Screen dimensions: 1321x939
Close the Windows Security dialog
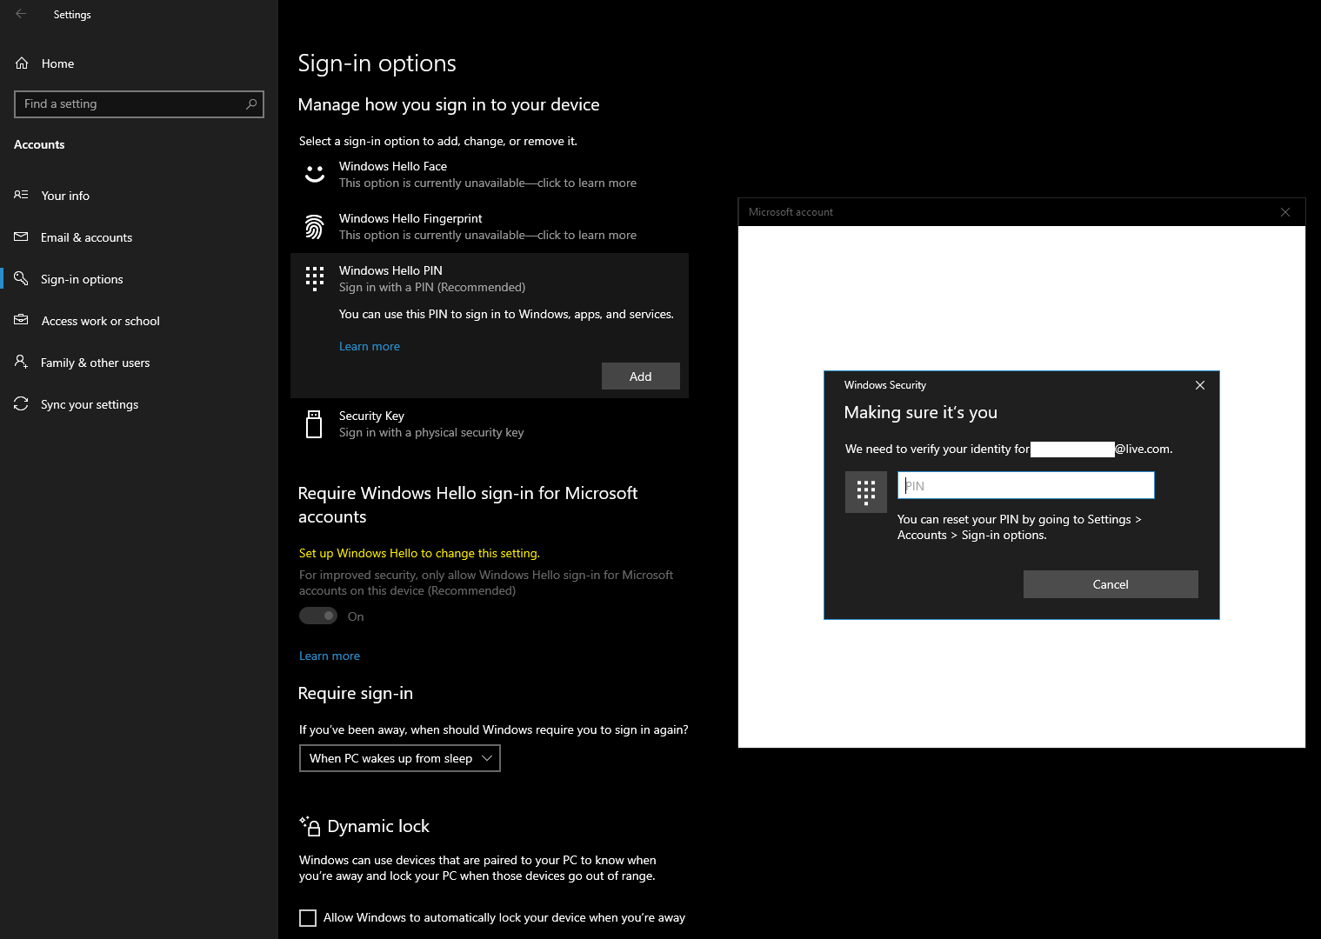(1200, 385)
